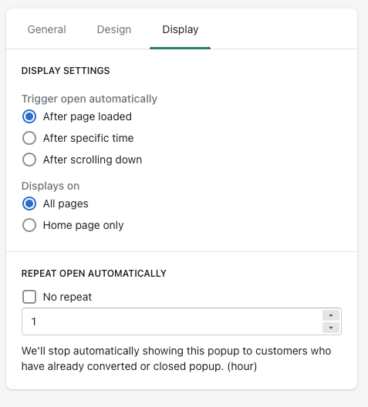Switch to the General tab
Screen dimensions: 368x407
coord(47,29)
